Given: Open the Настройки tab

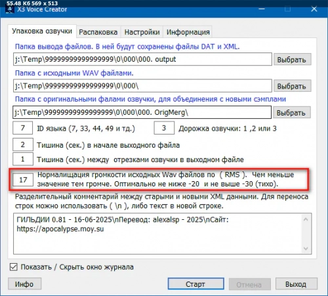Looking at the screenshot, I should coord(142,32).
